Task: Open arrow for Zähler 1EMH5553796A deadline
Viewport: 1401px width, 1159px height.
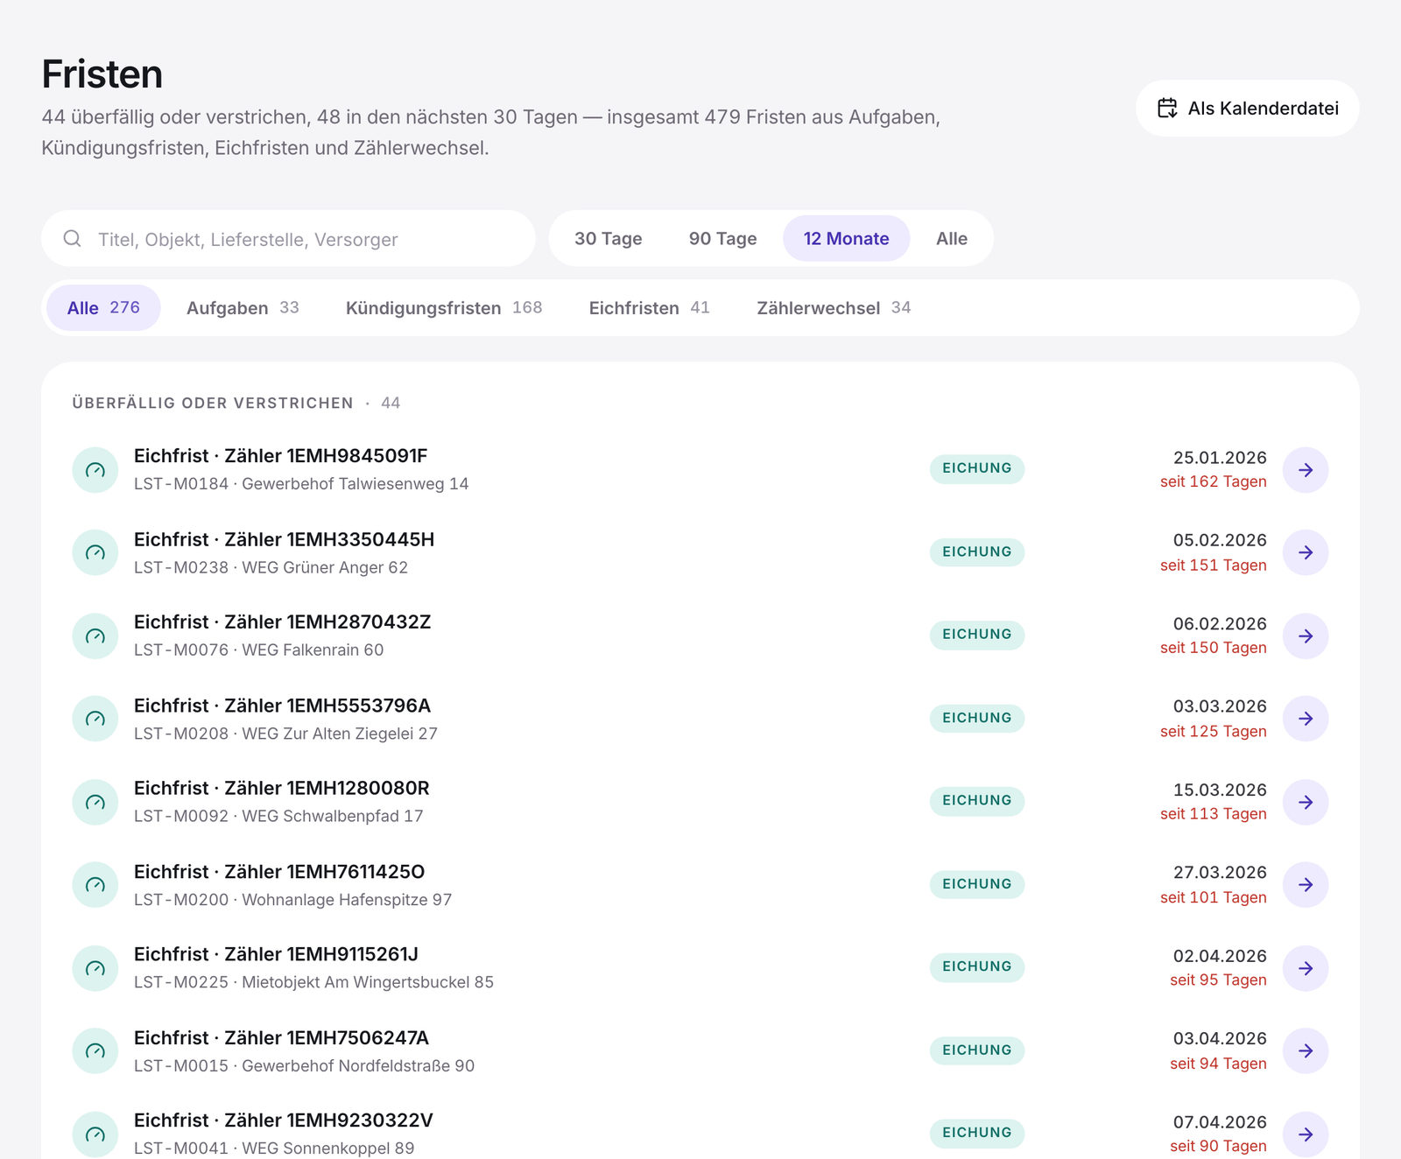Action: point(1305,719)
